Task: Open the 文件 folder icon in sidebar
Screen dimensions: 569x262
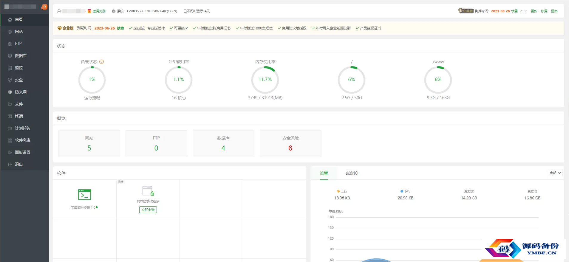Action: click(10, 104)
